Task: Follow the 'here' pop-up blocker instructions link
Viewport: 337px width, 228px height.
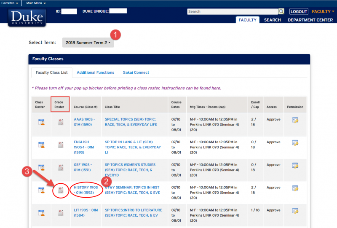Action: [215, 88]
